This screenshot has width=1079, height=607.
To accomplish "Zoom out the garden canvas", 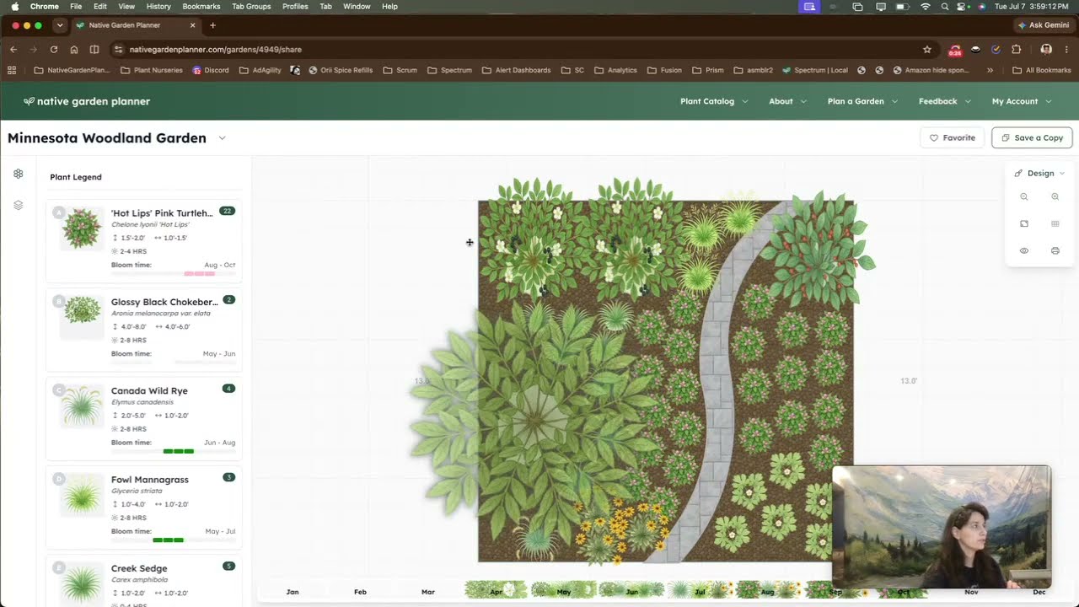I will 1024,196.
